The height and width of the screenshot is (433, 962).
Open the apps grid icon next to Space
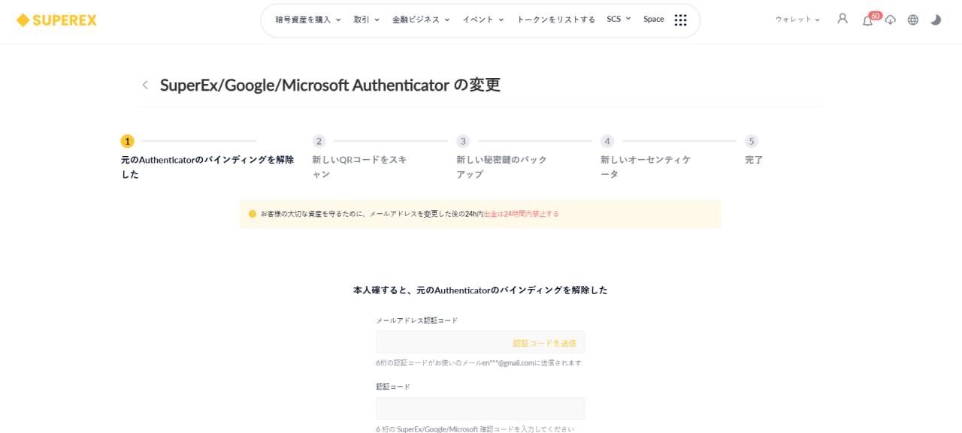pos(680,20)
